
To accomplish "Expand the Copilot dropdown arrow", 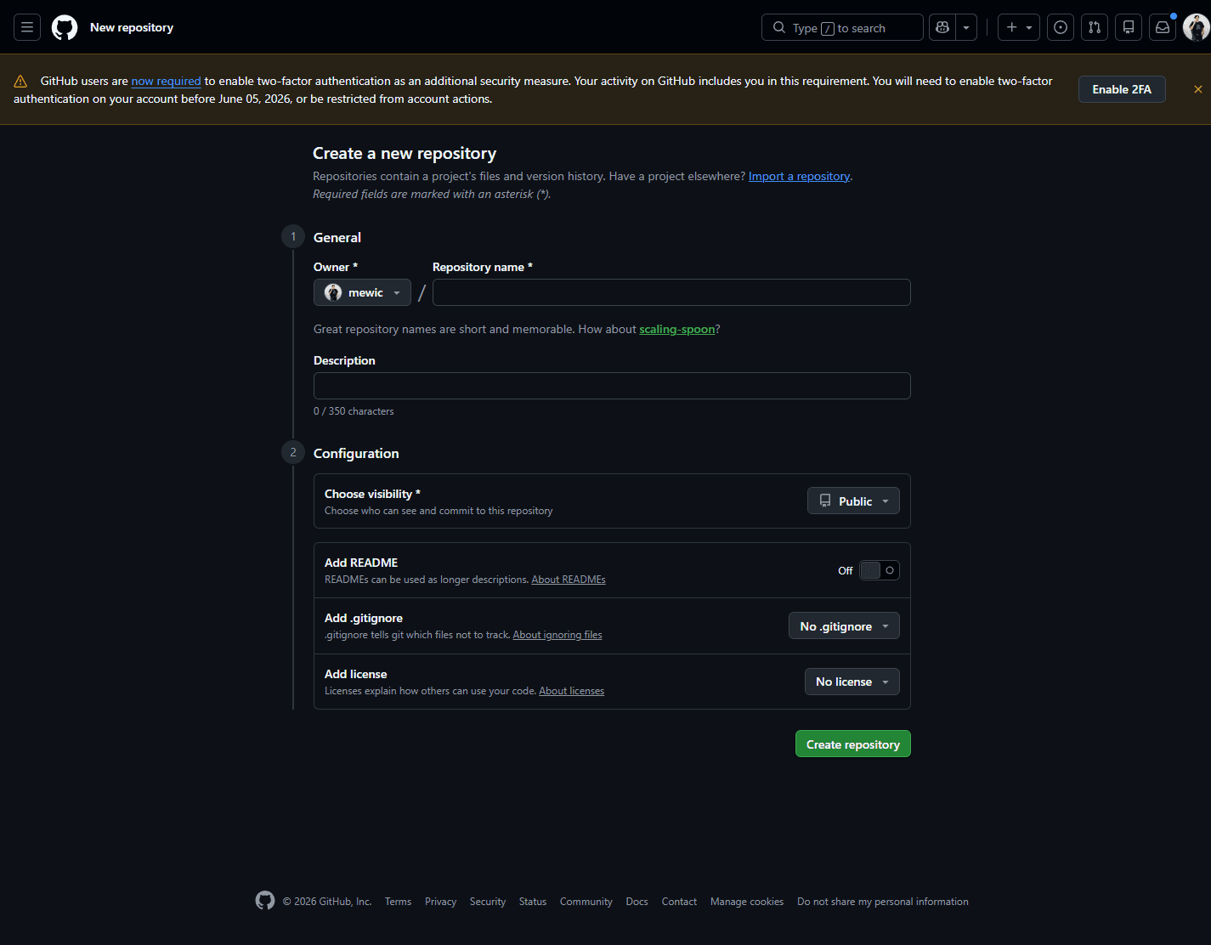I will coord(966,27).
